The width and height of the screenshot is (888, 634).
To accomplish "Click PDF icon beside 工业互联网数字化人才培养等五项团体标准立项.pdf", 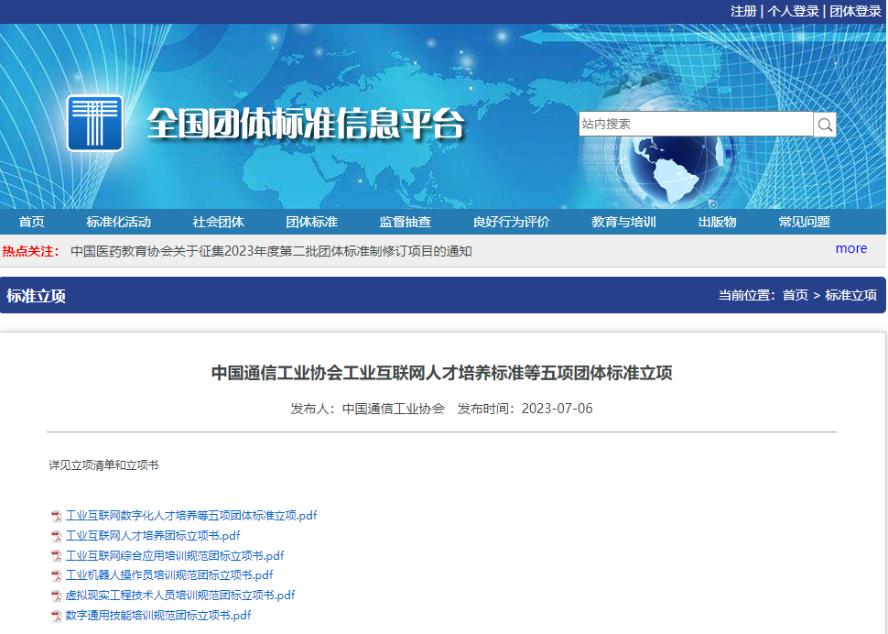I will pos(56,516).
